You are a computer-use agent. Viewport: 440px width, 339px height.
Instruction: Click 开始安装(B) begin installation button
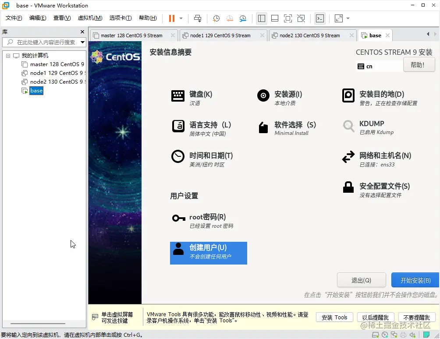(x=415, y=280)
